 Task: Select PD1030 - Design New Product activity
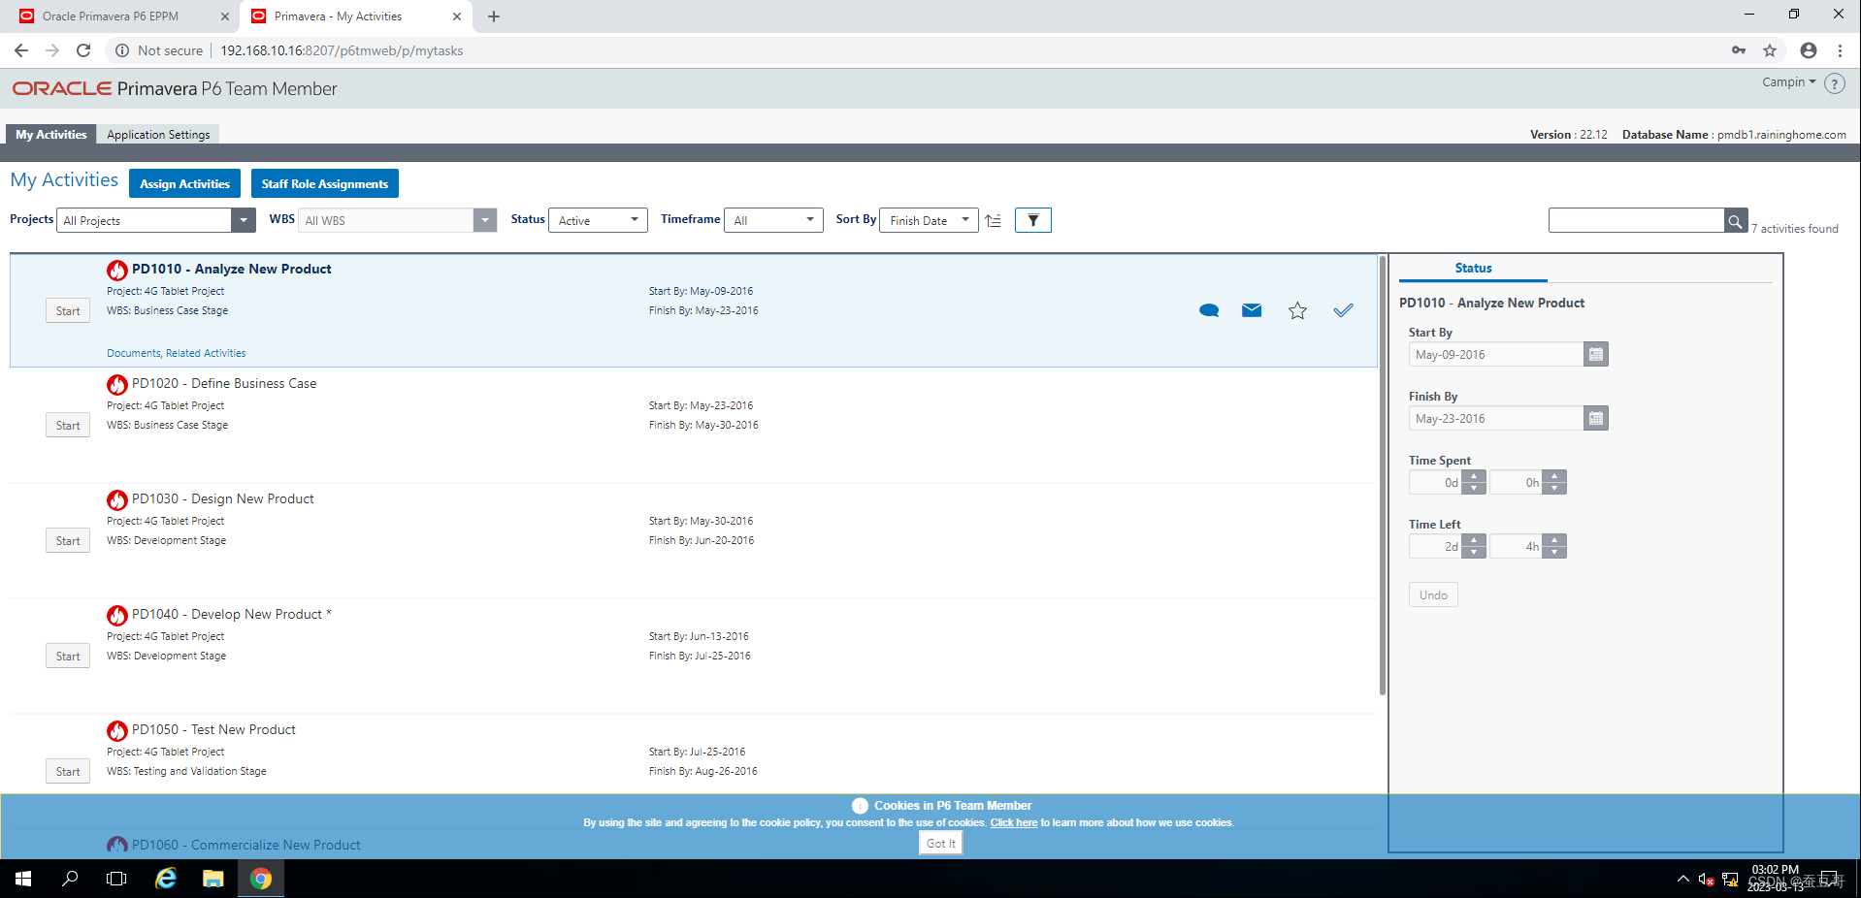click(223, 499)
